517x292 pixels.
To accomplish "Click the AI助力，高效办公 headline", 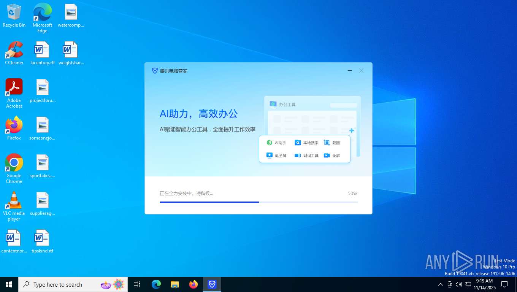I will tap(199, 114).
